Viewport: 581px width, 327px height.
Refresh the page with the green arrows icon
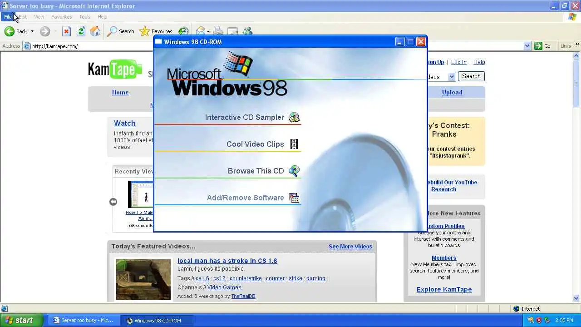pyautogui.click(x=81, y=31)
